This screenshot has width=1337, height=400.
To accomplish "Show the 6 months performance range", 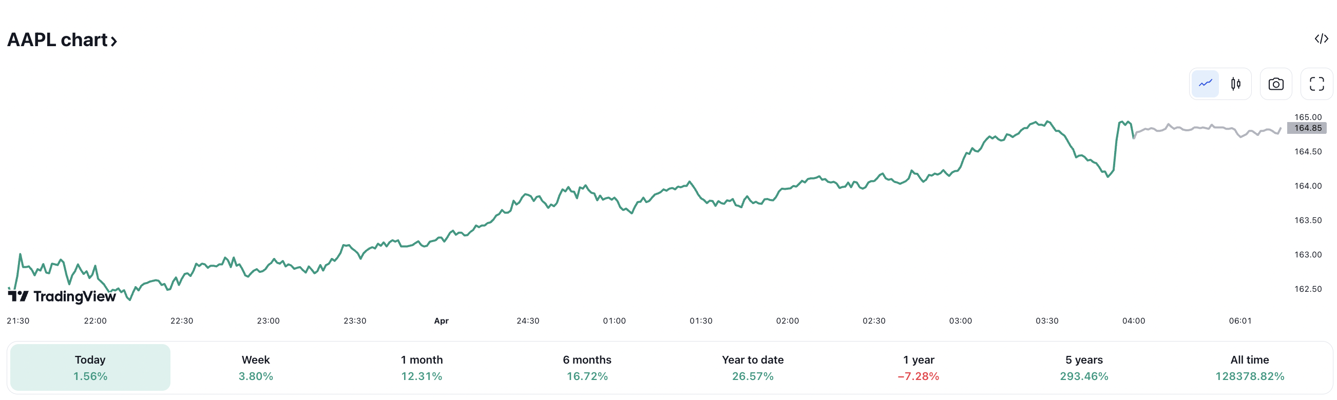I will tap(587, 367).
